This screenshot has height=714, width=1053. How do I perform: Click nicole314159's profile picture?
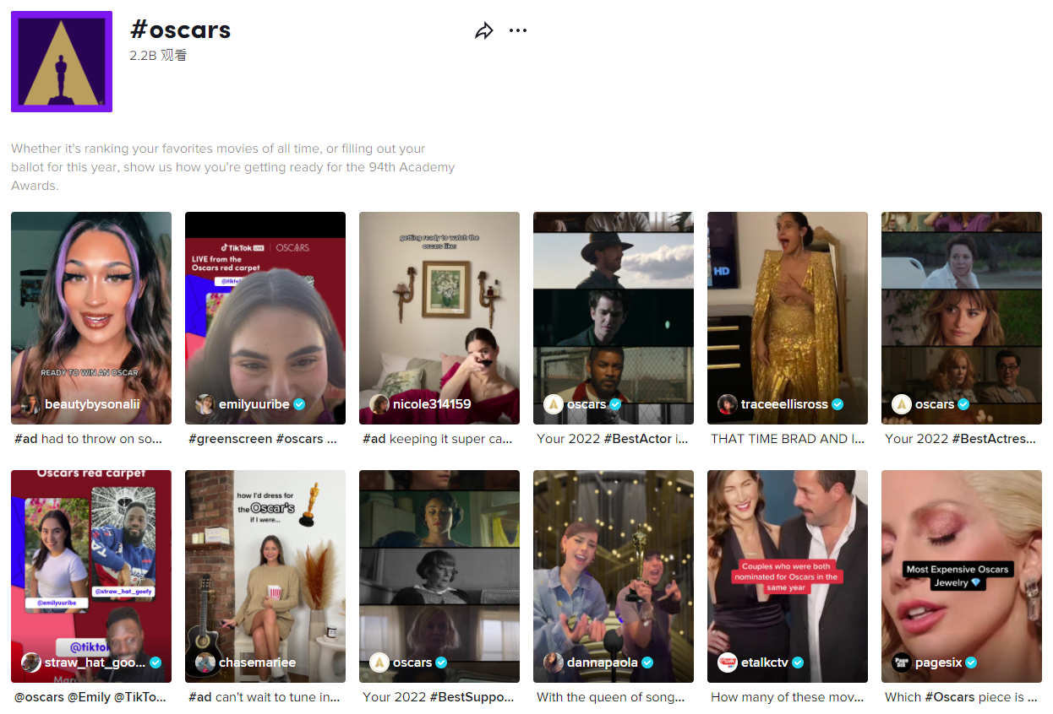coord(379,404)
